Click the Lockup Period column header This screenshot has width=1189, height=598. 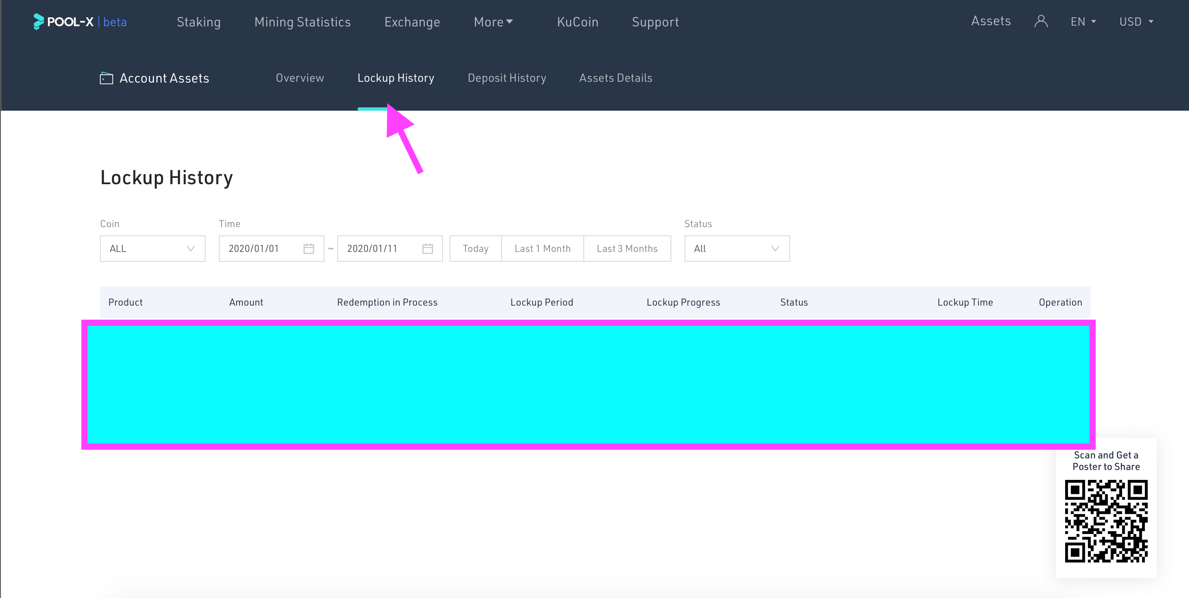pyautogui.click(x=541, y=302)
